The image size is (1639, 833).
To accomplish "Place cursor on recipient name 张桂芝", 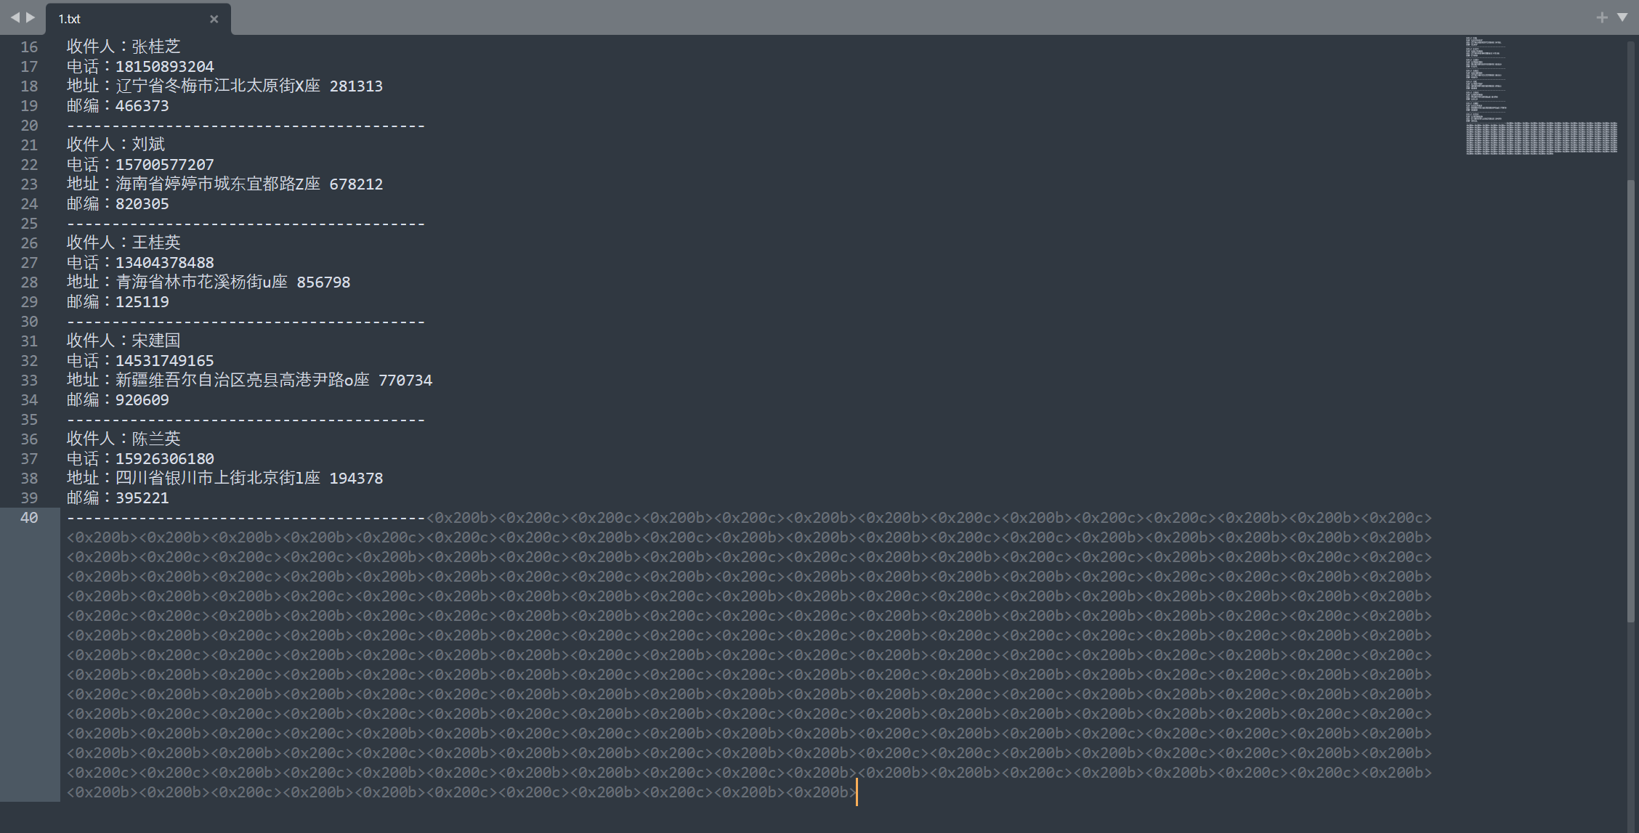I will [155, 47].
